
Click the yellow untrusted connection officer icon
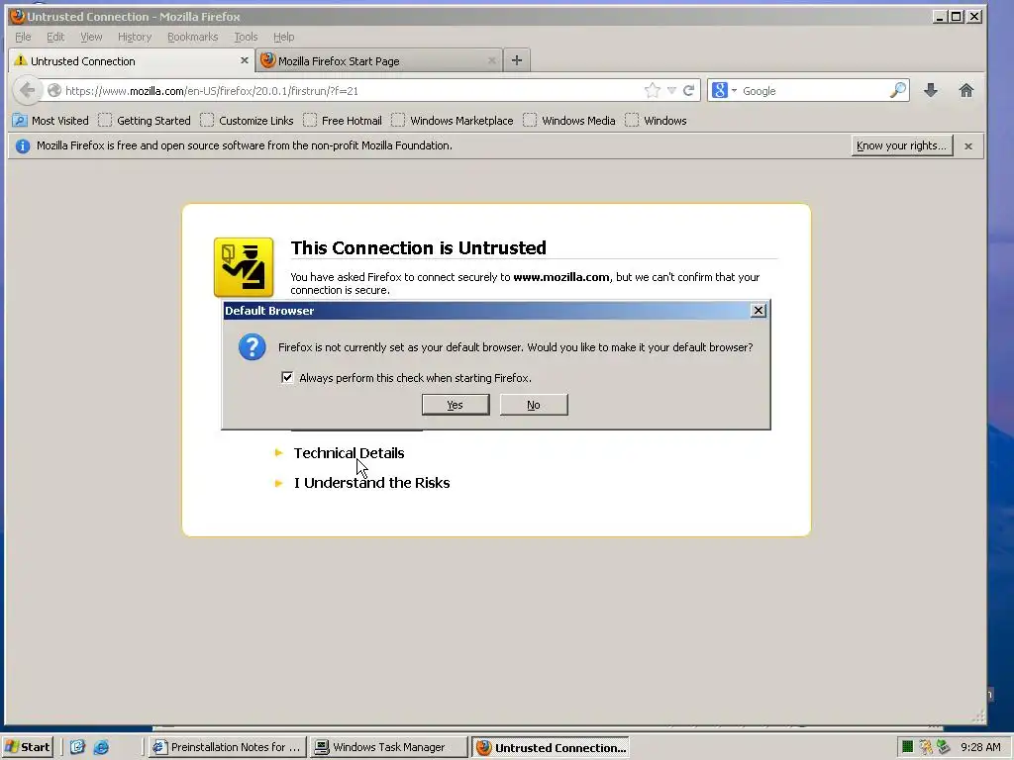244,267
